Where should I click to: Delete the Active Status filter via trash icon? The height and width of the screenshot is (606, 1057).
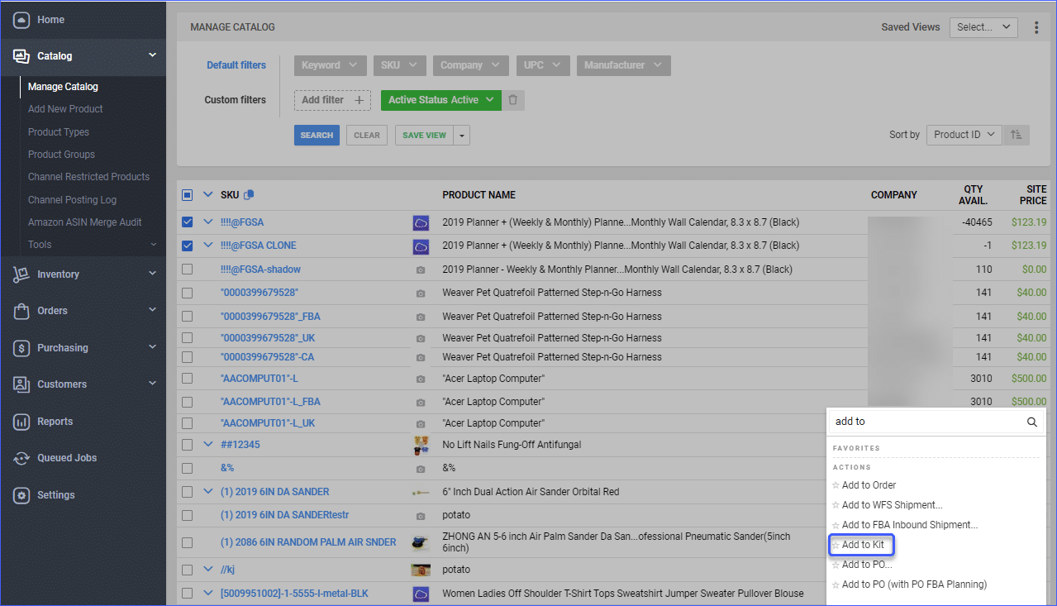[x=513, y=99]
